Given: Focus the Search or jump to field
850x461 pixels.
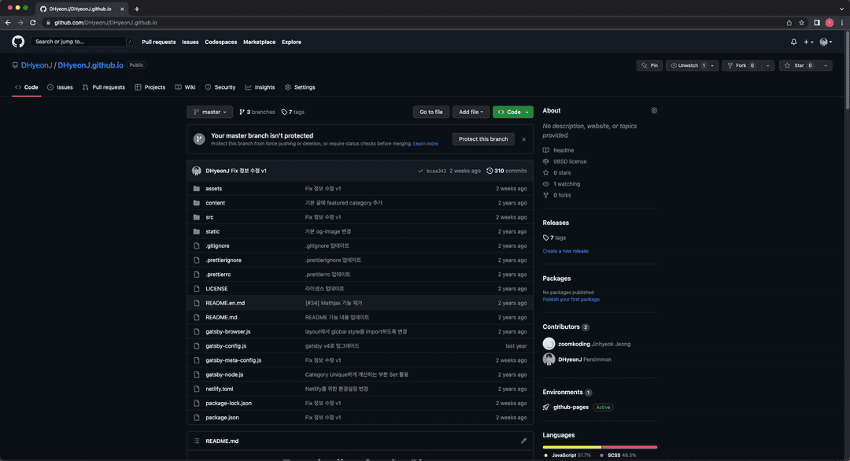Looking at the screenshot, I should click(x=83, y=42).
